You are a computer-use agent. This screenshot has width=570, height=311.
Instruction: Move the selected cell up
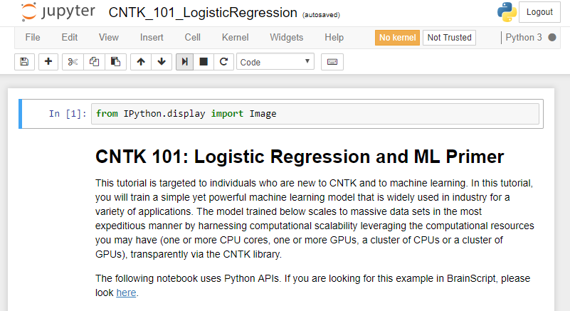click(x=141, y=62)
